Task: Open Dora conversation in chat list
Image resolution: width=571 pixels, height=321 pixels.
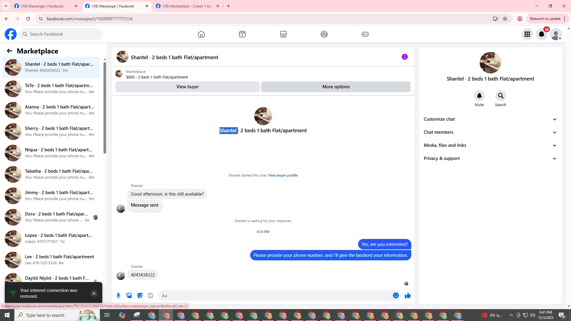Action: (x=51, y=217)
